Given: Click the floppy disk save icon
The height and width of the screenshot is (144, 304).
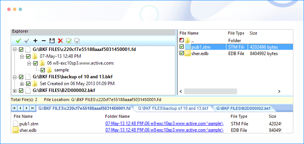Looking at the screenshot, I should pos(52,41).
